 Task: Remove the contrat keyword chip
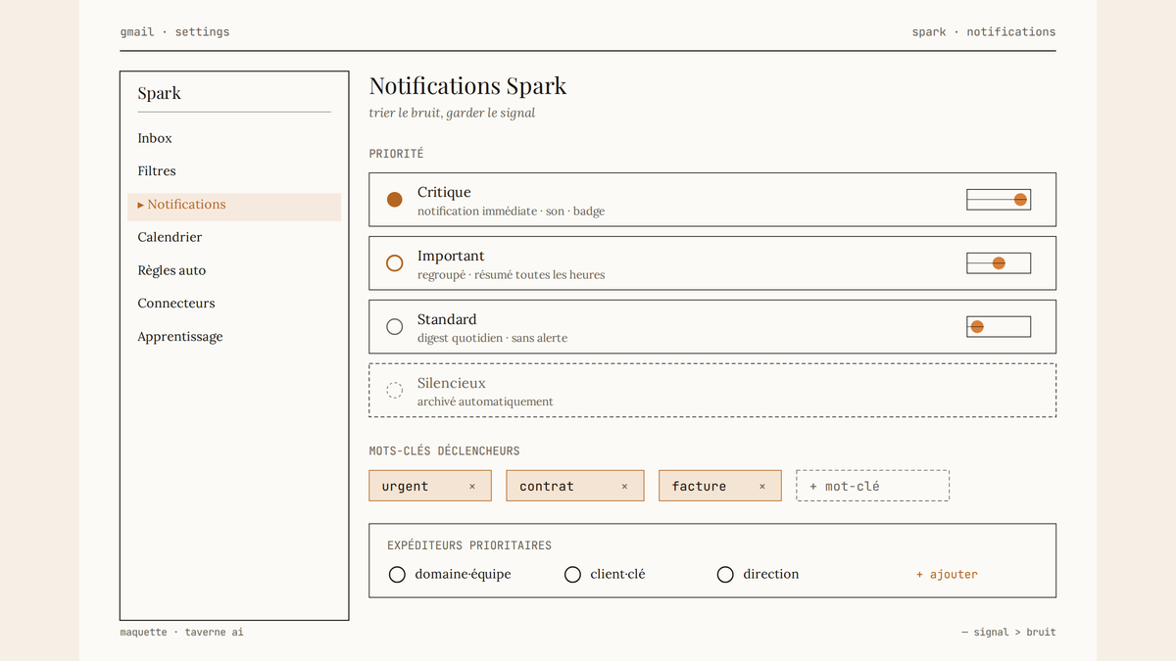point(624,487)
